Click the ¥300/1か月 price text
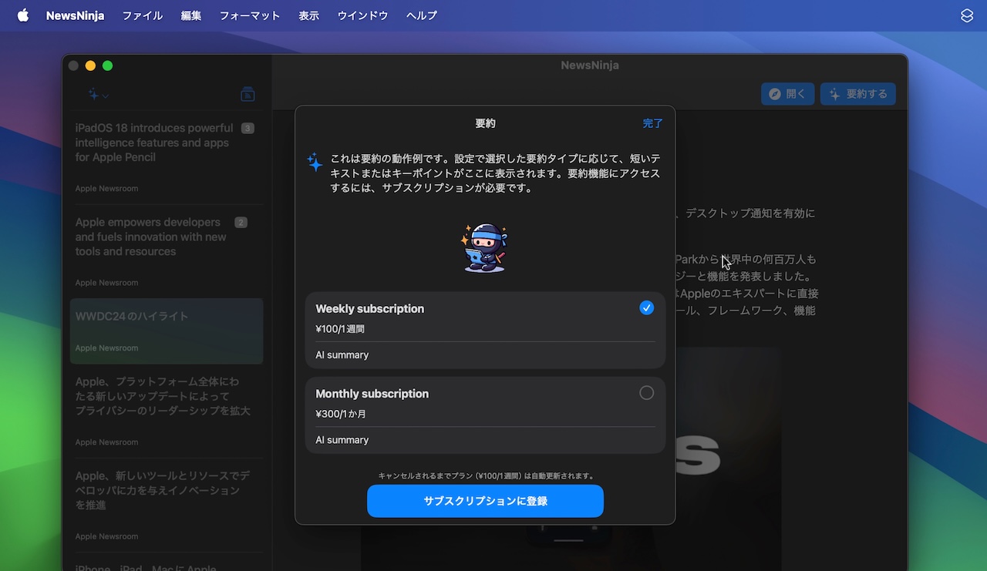987x571 pixels. coord(341,414)
